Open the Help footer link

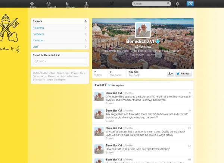[59, 73]
